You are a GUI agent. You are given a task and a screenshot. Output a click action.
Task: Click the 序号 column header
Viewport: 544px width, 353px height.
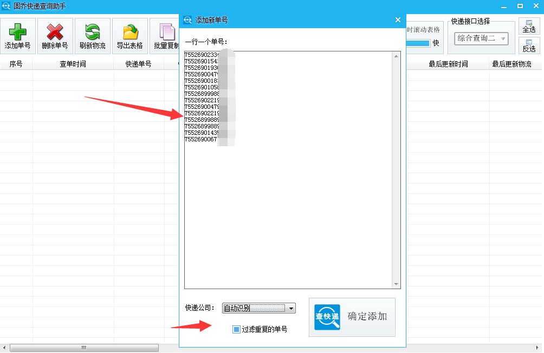click(x=16, y=64)
